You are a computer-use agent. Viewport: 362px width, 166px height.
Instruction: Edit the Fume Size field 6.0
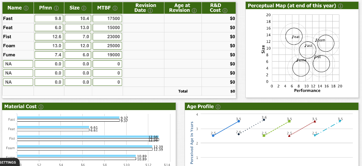tap(78, 55)
